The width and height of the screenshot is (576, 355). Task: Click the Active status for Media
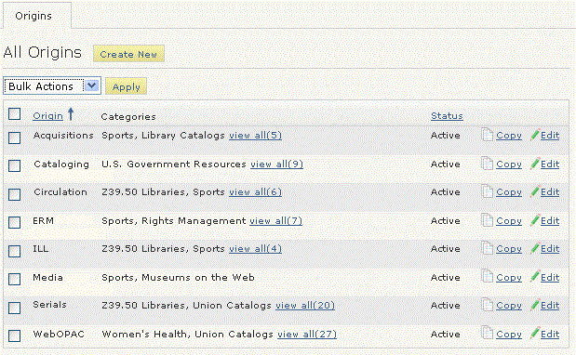[445, 277]
